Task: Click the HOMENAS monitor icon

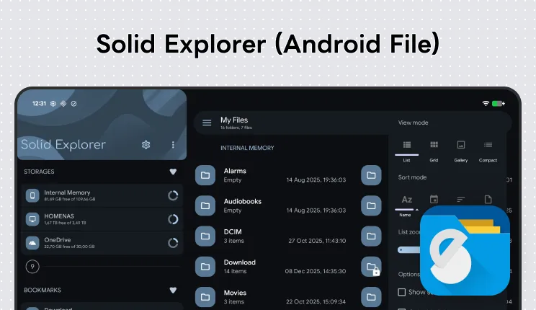Action: click(x=32, y=219)
